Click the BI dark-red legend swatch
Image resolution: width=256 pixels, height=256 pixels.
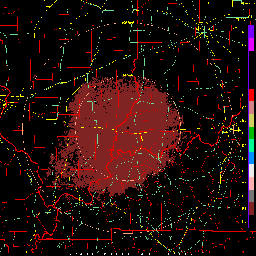coord(251,209)
